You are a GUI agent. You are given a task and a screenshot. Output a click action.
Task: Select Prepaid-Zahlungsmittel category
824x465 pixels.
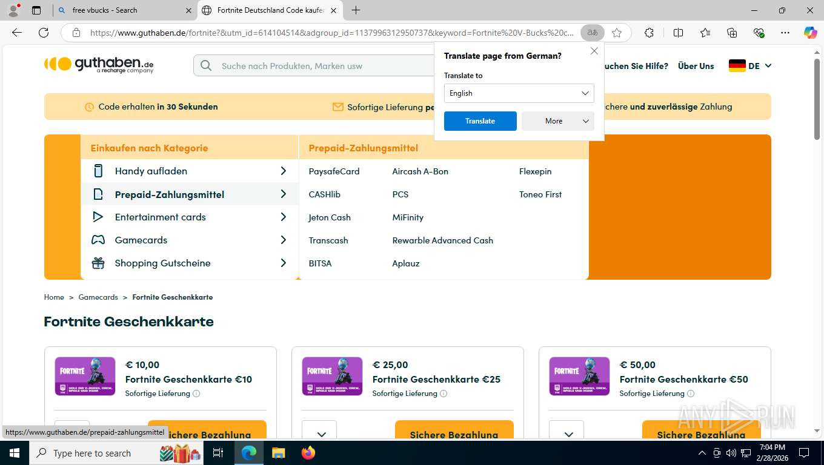[x=190, y=194]
